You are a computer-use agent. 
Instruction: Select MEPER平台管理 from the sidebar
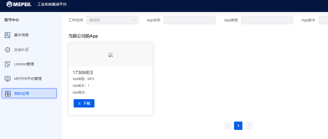pyautogui.click(x=28, y=79)
